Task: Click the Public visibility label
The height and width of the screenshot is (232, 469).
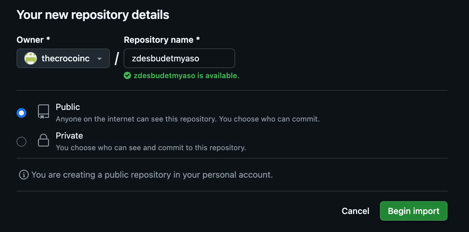Action: pos(68,107)
